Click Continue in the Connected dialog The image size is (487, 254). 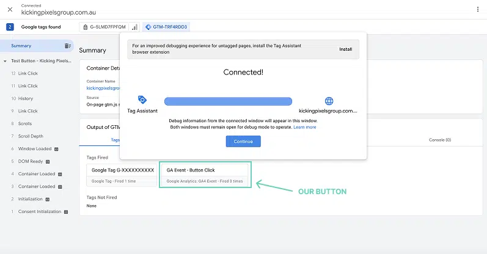pyautogui.click(x=243, y=141)
